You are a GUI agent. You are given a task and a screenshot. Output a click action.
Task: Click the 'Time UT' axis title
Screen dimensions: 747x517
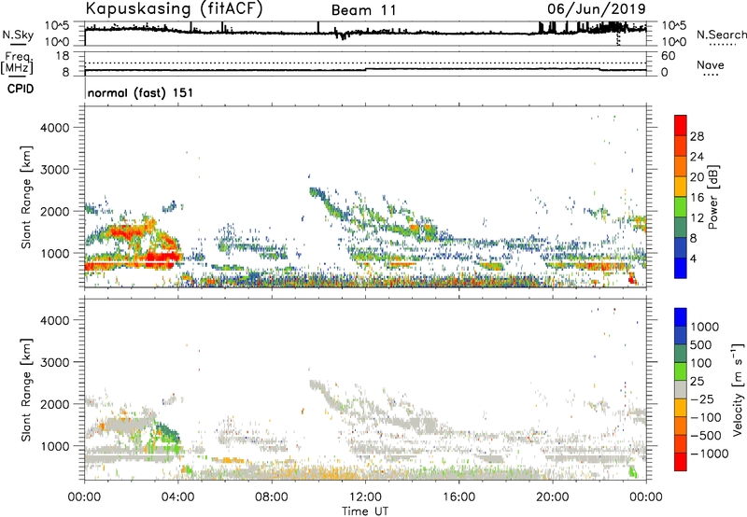(x=365, y=511)
